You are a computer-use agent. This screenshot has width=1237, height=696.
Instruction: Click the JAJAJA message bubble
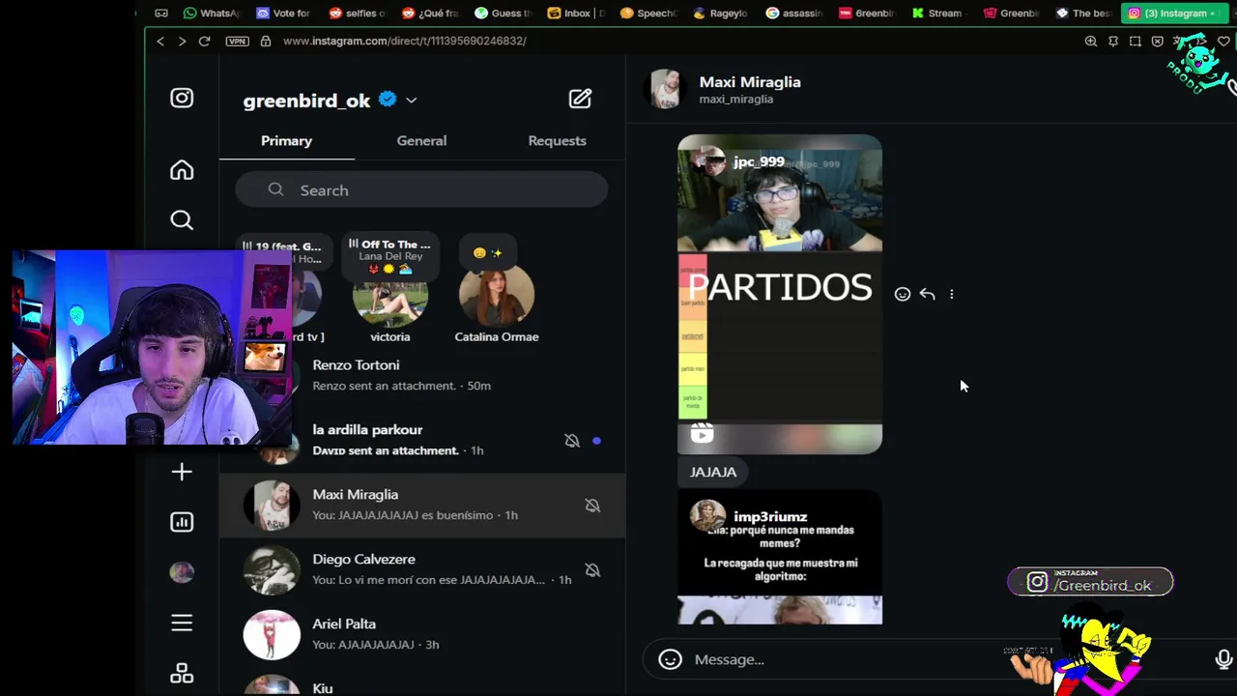tap(713, 472)
